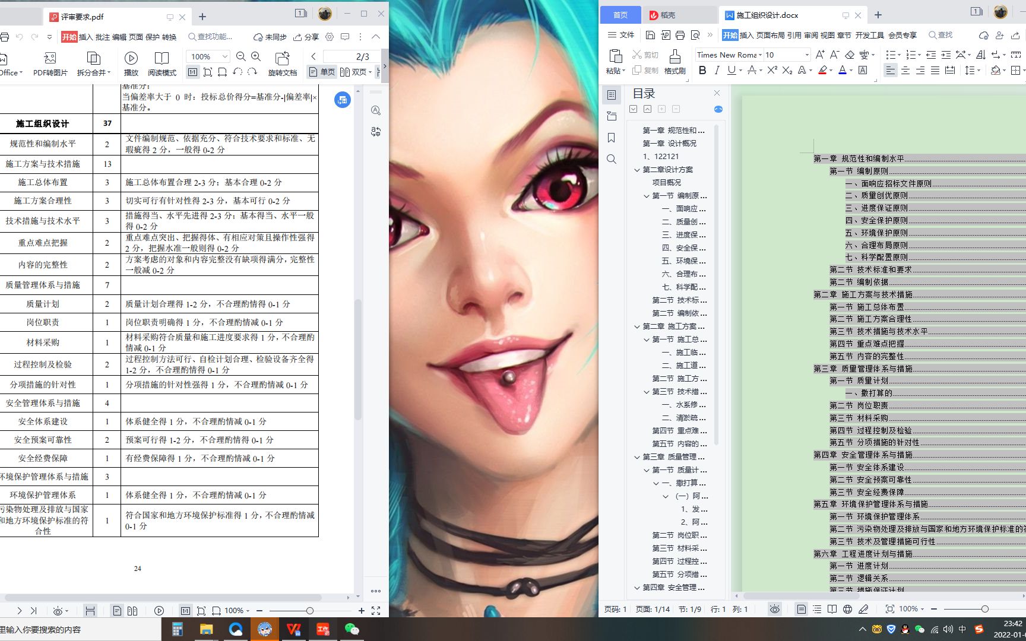
Task: Open WeChat from the Windows taskbar
Action: (352, 629)
